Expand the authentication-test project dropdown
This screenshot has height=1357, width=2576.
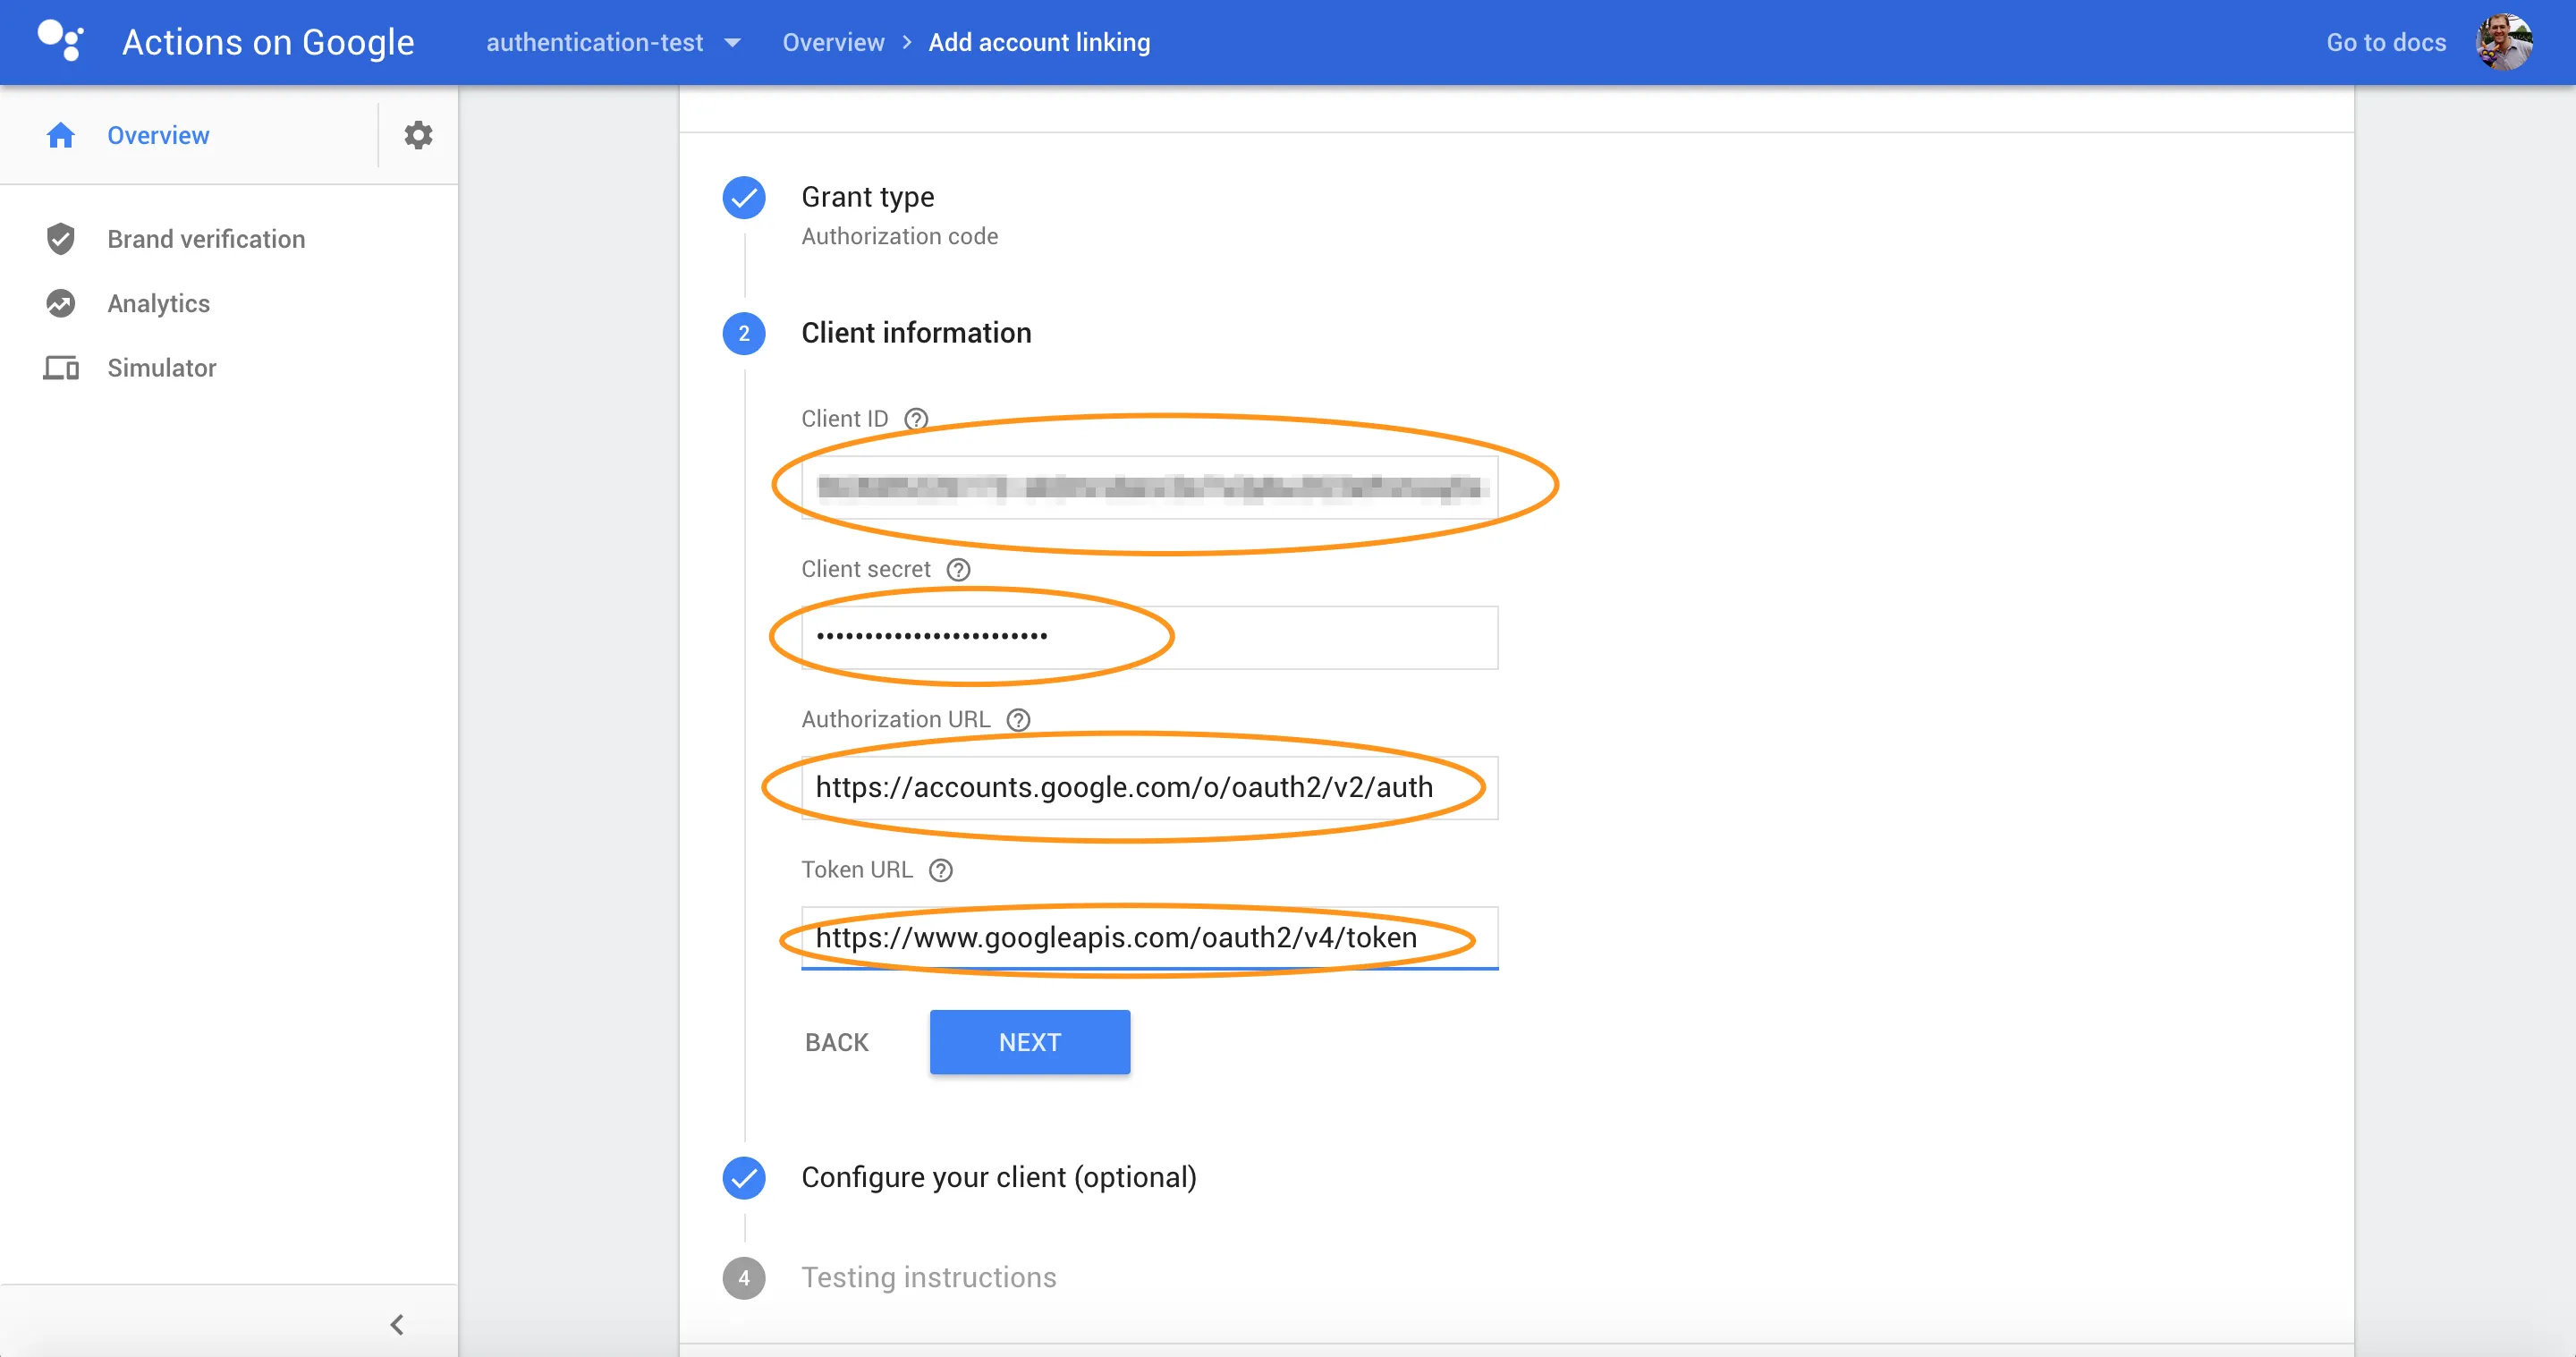click(x=732, y=42)
